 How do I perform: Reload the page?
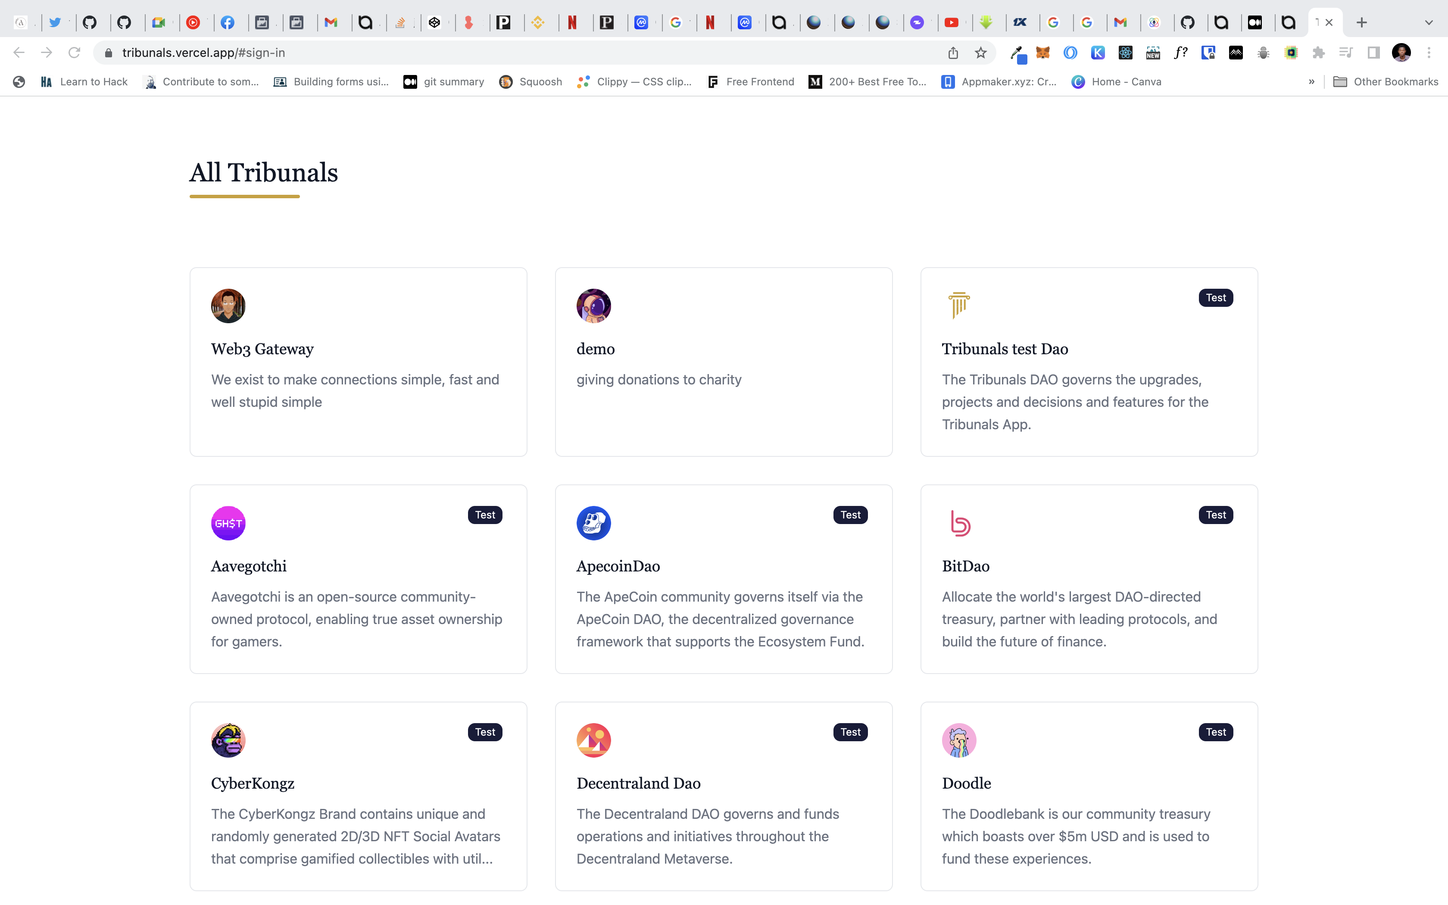click(74, 53)
